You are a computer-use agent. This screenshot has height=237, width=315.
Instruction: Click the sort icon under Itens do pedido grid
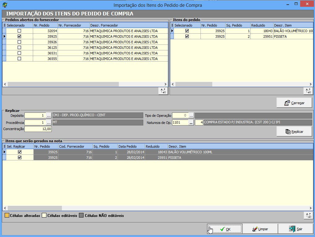pos(308,91)
